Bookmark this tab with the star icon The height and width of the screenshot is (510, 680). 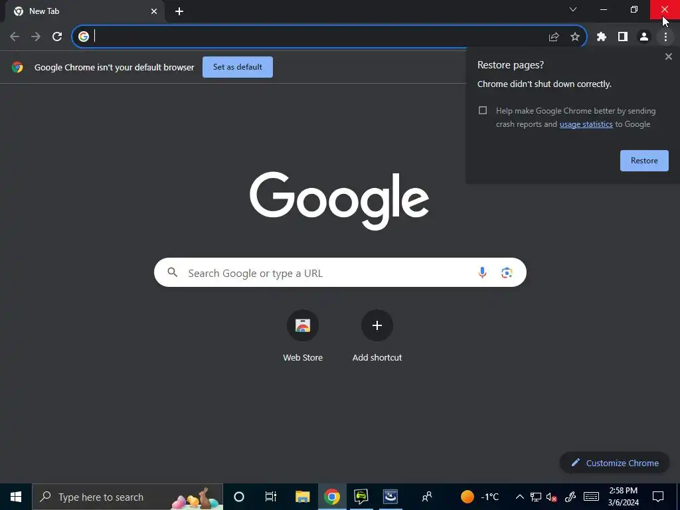pyautogui.click(x=575, y=37)
